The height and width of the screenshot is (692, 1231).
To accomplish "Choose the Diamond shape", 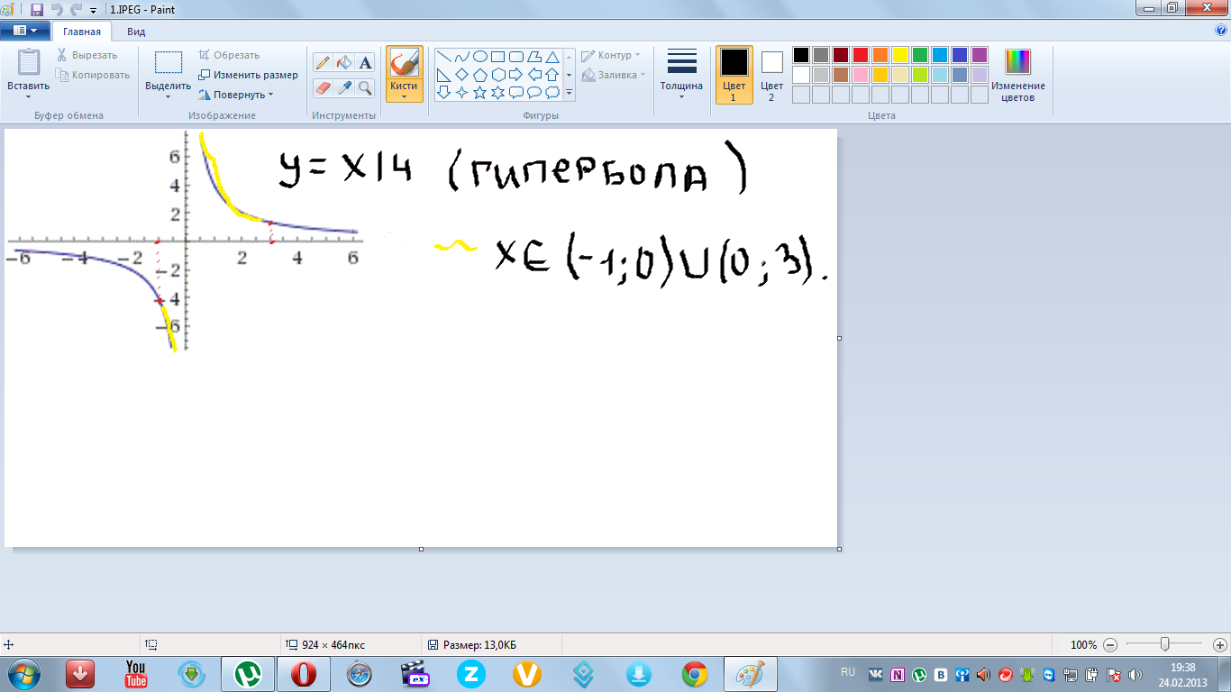I will point(462,75).
